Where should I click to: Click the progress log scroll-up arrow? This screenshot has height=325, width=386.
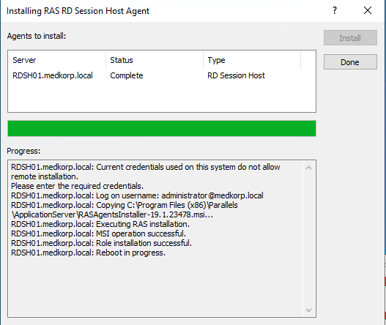tap(308, 168)
